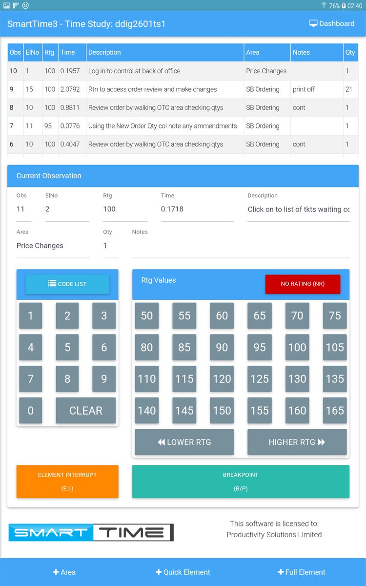Select rating value 90
The width and height of the screenshot is (366, 586).
(222, 347)
